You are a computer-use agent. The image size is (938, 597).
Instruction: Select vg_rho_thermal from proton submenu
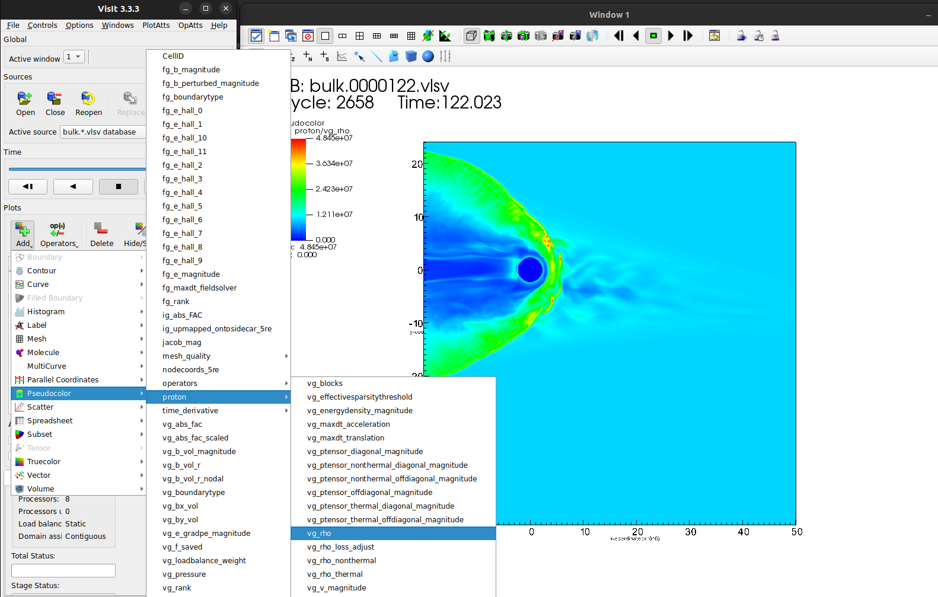[334, 574]
